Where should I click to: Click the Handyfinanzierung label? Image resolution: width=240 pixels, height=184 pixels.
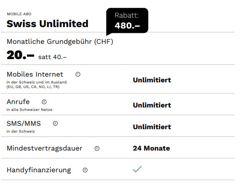39,170
